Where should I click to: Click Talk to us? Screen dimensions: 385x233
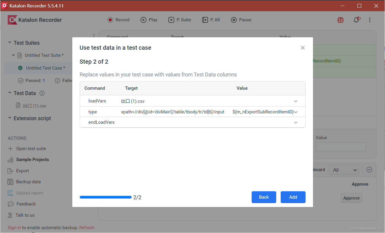tap(25, 215)
